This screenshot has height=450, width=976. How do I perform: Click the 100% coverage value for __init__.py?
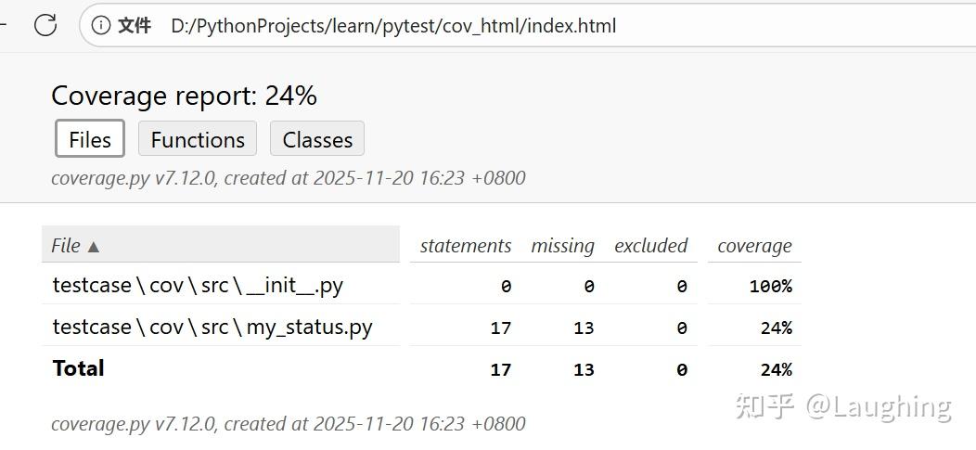(770, 287)
